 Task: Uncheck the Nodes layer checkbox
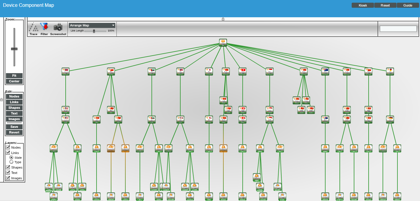point(8,147)
